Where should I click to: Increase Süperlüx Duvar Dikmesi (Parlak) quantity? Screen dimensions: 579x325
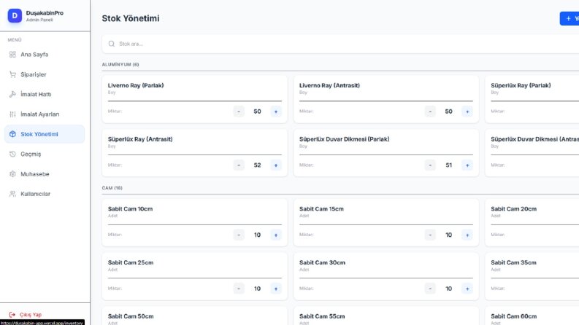[467, 165]
